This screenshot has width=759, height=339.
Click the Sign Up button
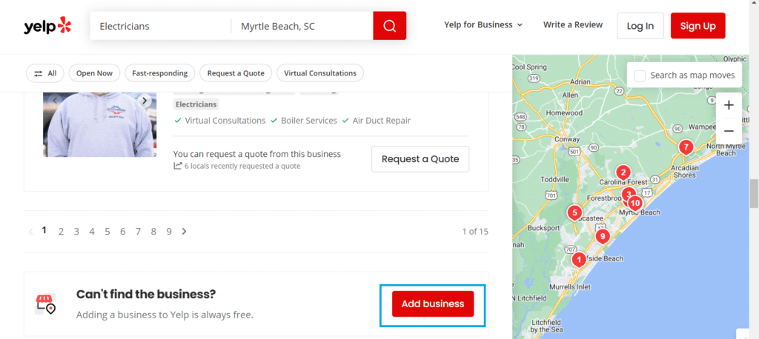coord(697,26)
